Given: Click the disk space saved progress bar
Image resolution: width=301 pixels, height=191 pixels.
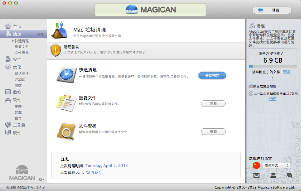Looking at the screenshot, I should tap(273, 66).
